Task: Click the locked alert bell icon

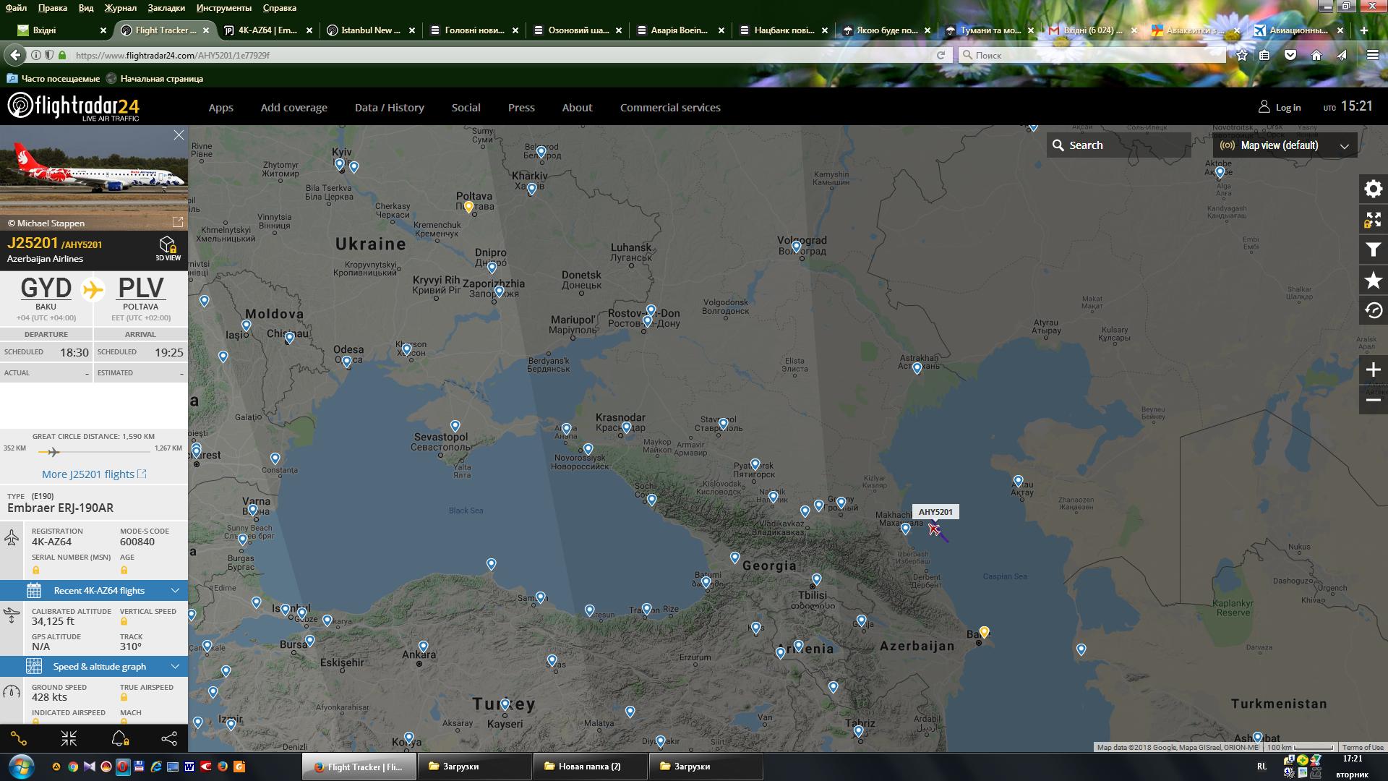Action: 119,738
